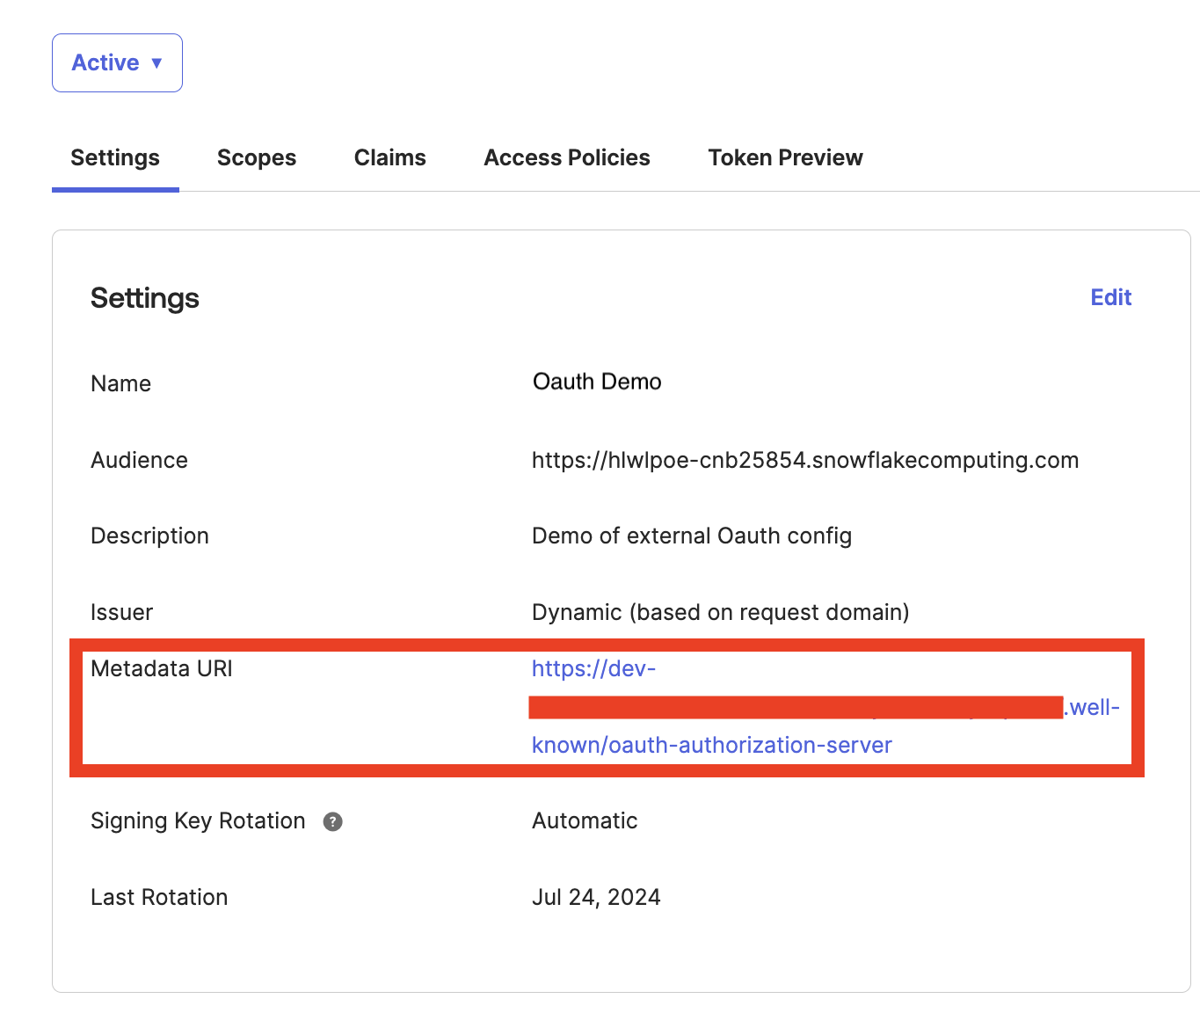The width and height of the screenshot is (1200, 1028).
Task: Click the Automatic rotation value
Action: 584,820
